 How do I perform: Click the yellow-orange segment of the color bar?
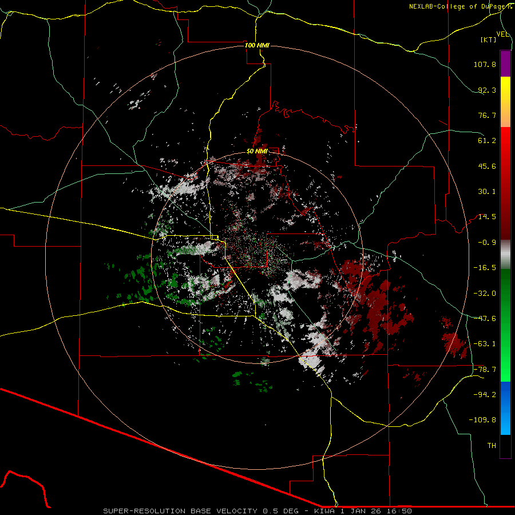coord(505,102)
